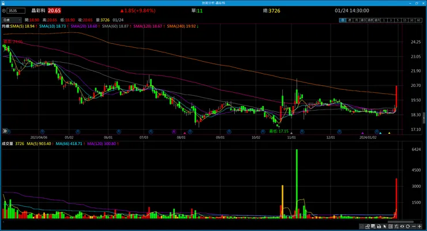This screenshot has height=231, width=427.
Task: Click the axis settings icon in bottom toolbar
Action: tap(396, 226)
